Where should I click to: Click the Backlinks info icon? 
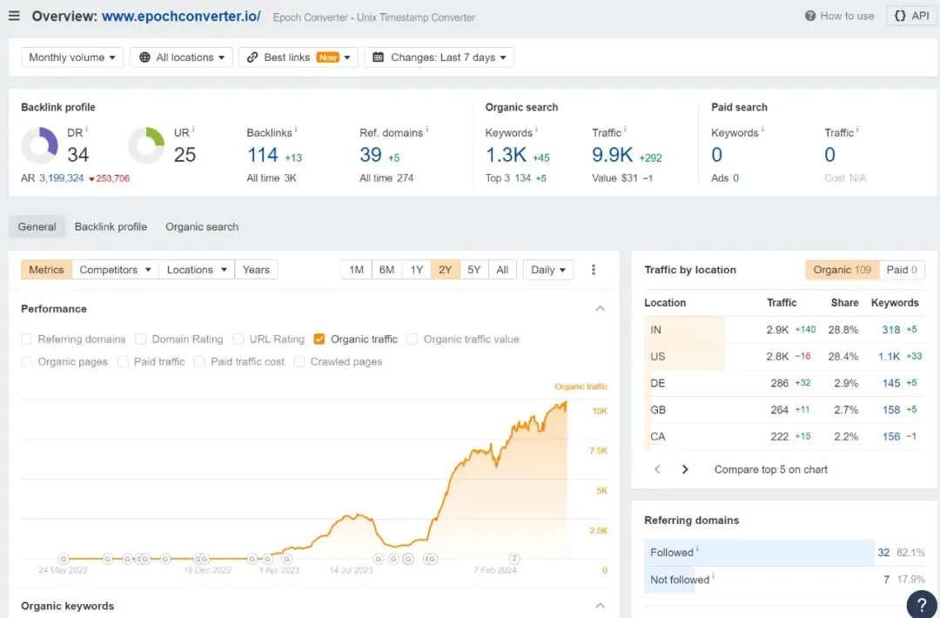coord(296,129)
